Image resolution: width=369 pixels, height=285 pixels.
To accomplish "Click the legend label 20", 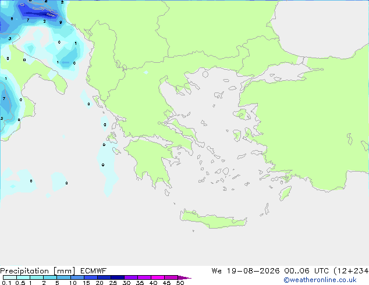I will click(x=100, y=283).
